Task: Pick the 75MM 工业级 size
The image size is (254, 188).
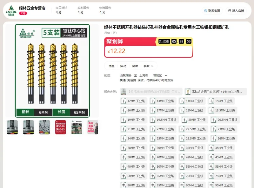Action: pyautogui.click(x=221, y=176)
